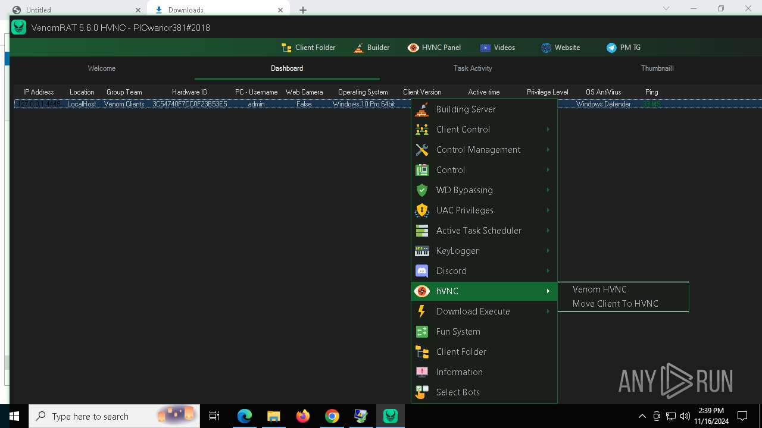Screen dimensions: 762x428
Task: Click the Group Team column header
Action: coord(124,92)
